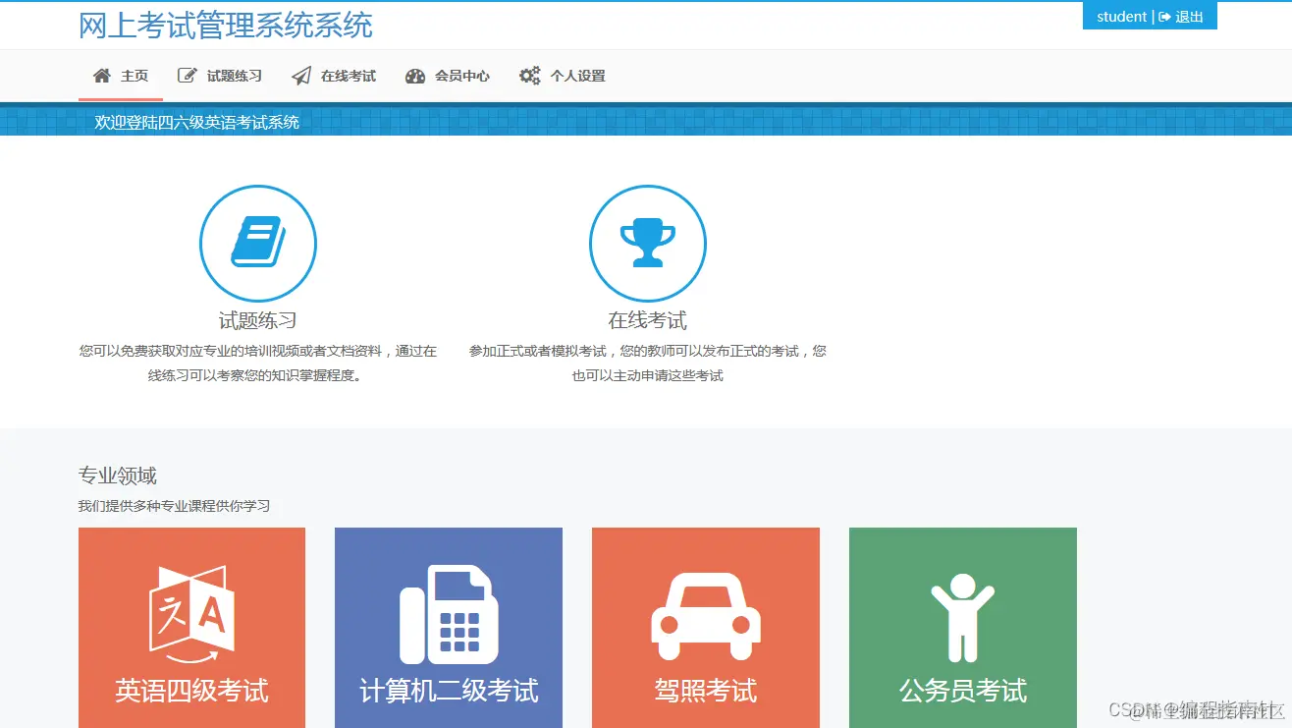Viewport: 1292px width, 728px height.
Task: Click the logout arrow icon beside 退出
Action: [x=1164, y=17]
